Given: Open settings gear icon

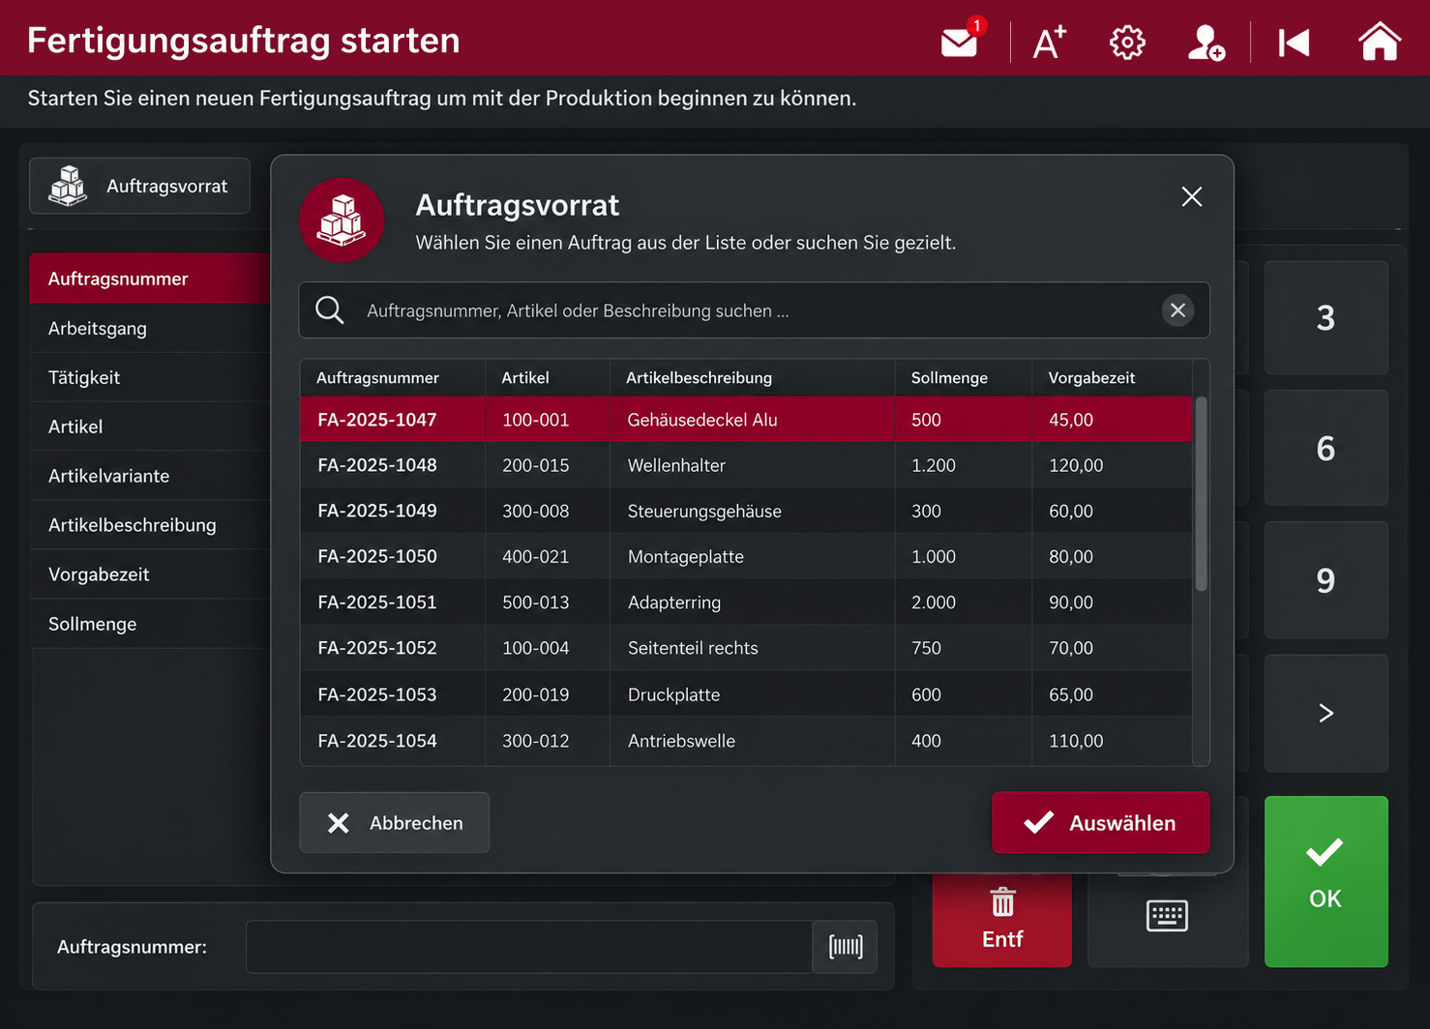Looking at the screenshot, I should [1127, 43].
